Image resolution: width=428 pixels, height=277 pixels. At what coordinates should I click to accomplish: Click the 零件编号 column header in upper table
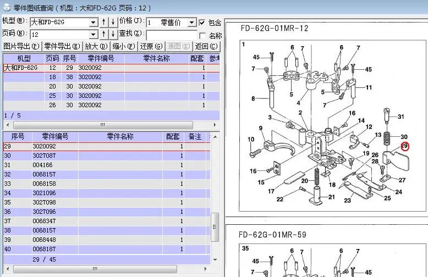tap(101, 58)
